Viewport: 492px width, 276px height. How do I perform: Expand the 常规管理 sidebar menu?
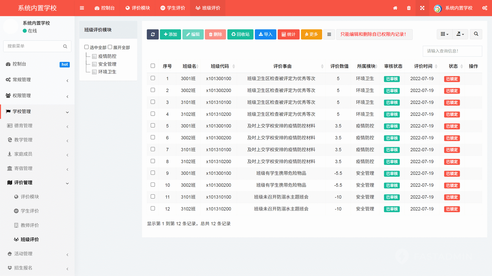[37, 80]
